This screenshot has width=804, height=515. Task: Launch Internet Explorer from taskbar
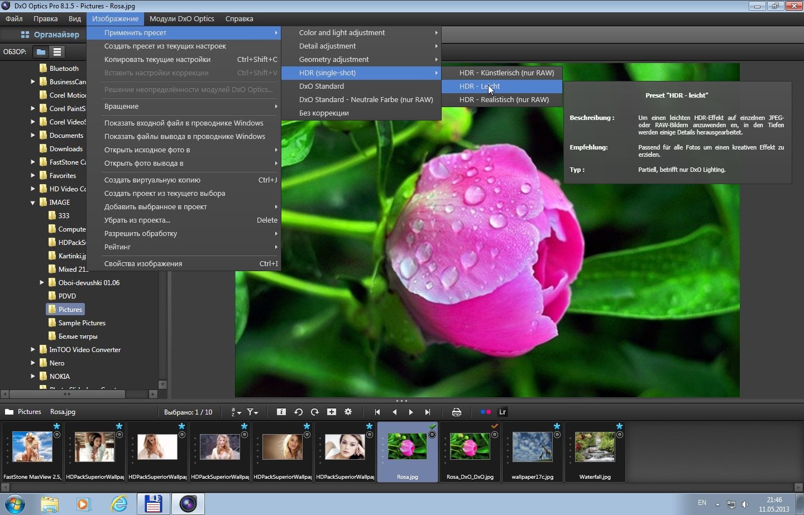[118, 504]
